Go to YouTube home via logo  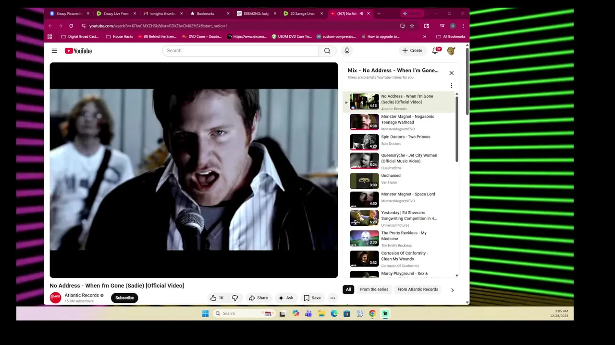[x=78, y=51]
